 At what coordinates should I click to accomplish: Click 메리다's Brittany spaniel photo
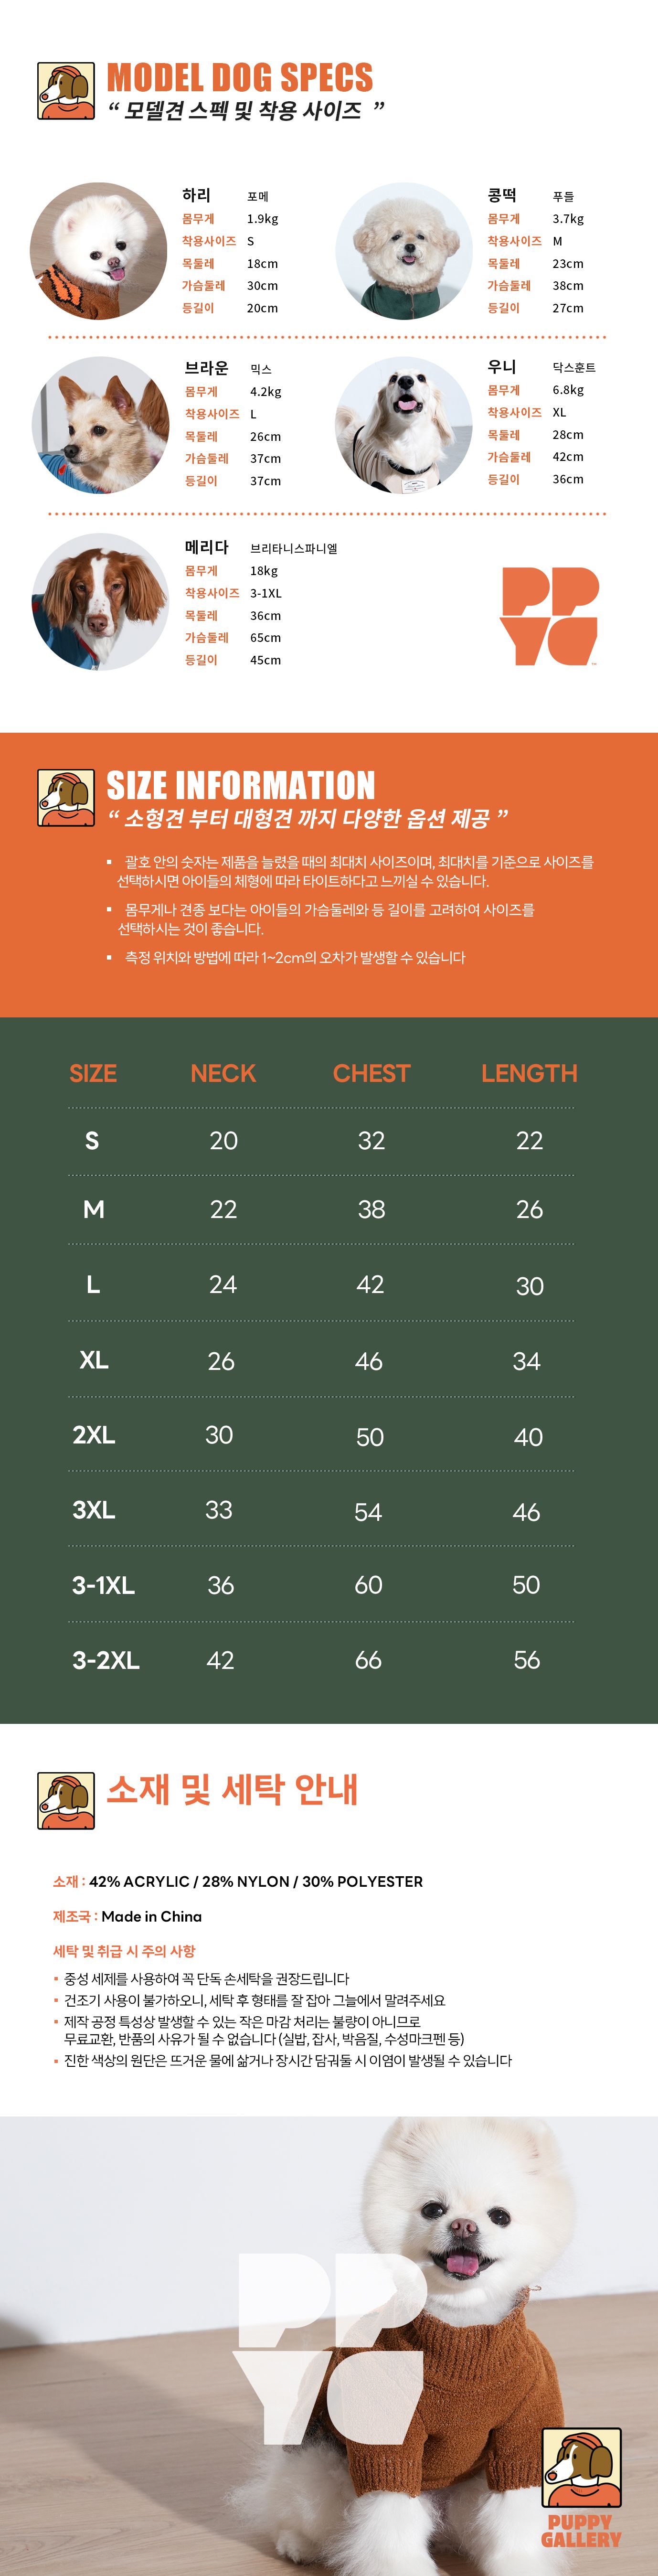(x=101, y=602)
